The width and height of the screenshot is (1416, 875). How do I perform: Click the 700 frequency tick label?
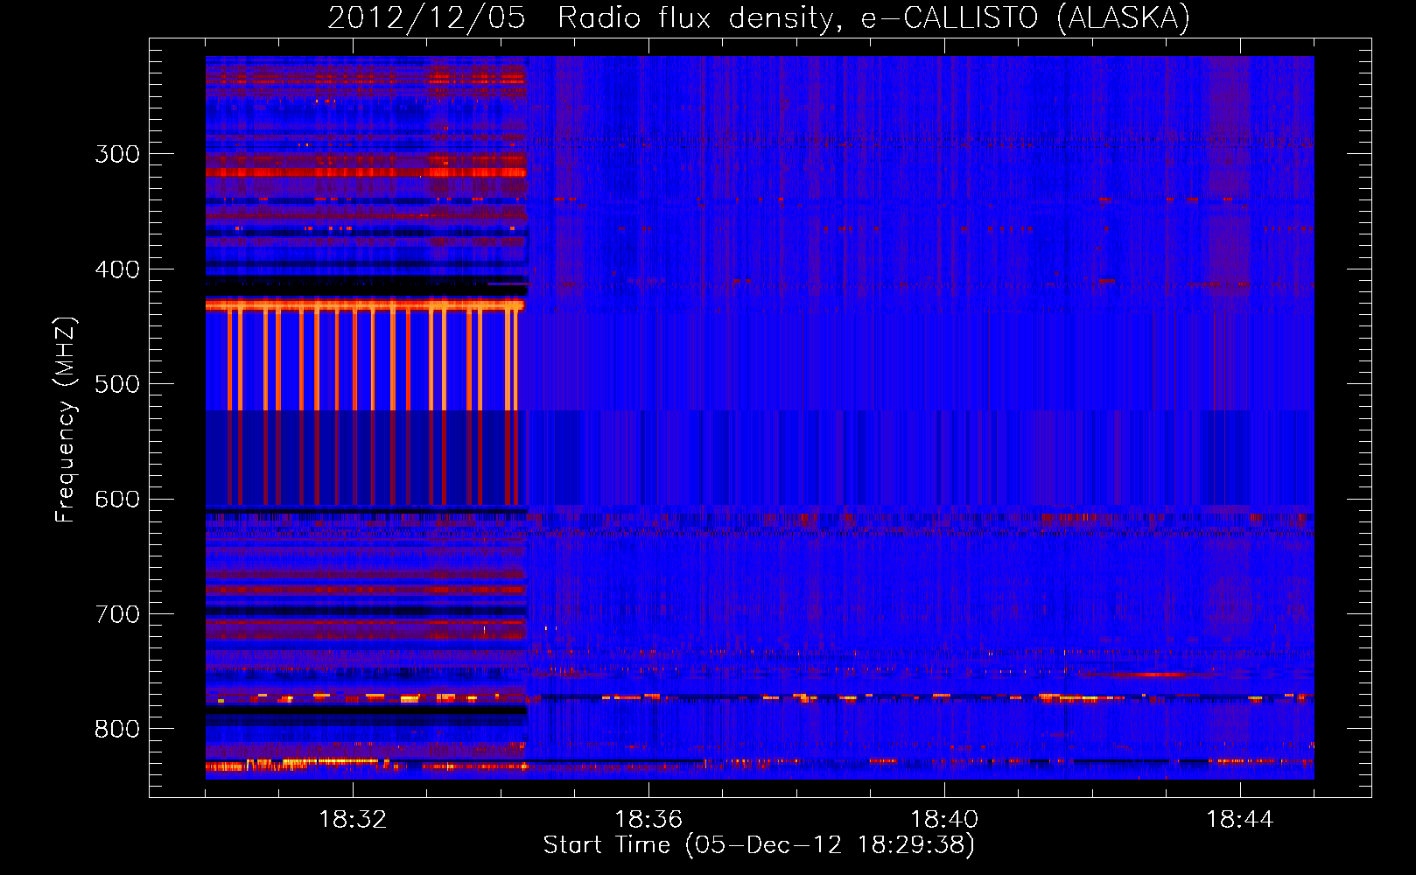pos(117,615)
